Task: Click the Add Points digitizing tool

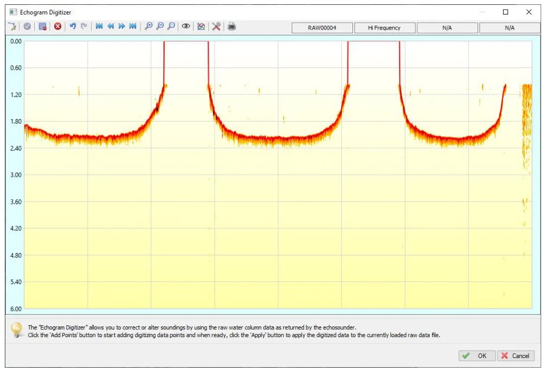Action: pyautogui.click(x=12, y=26)
